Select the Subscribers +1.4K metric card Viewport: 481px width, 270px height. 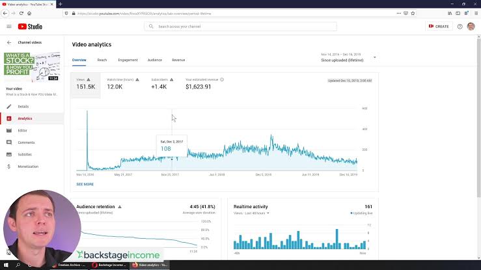tap(162, 85)
